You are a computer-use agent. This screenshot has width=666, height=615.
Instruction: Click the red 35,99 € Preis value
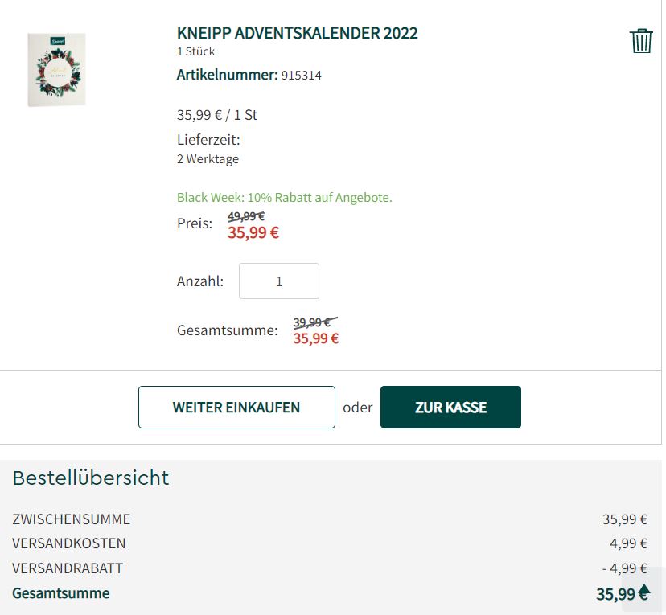click(253, 232)
